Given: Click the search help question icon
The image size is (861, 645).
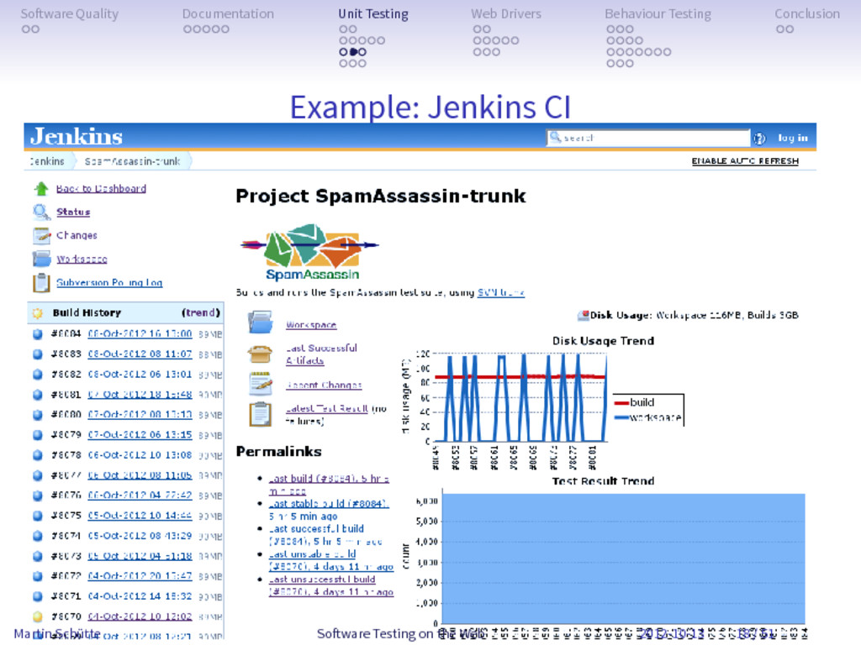Looking at the screenshot, I should tap(759, 139).
